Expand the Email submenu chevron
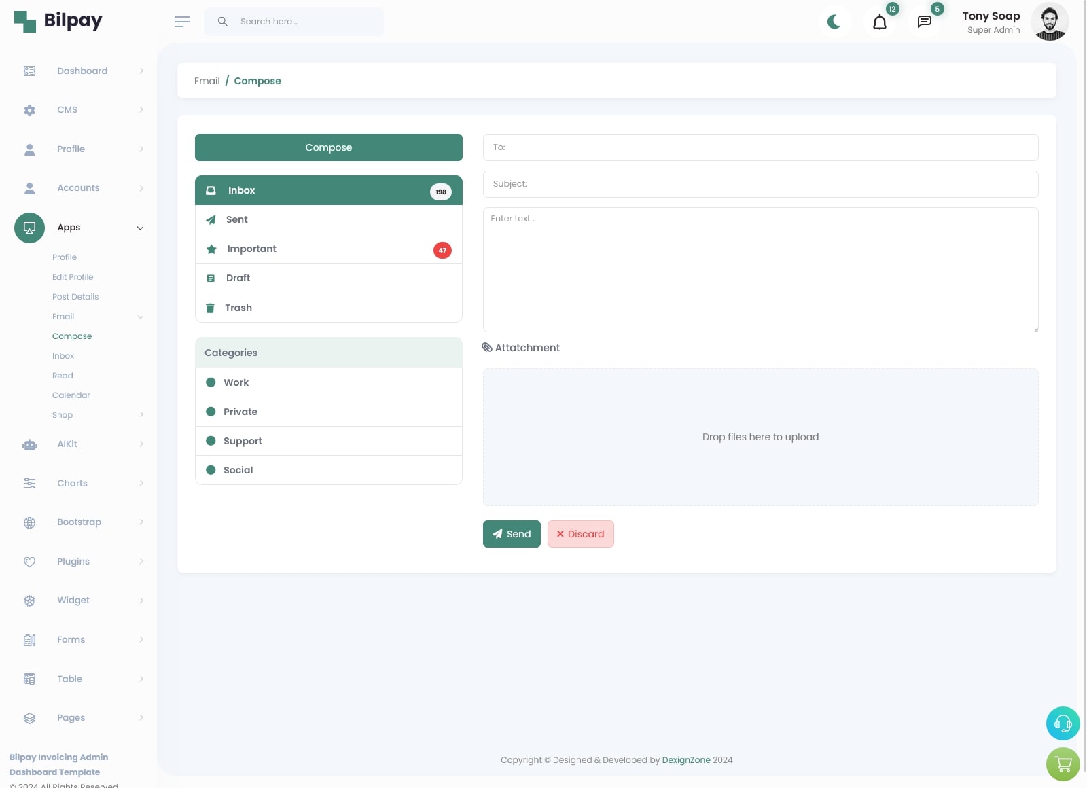This screenshot has height=788, width=1087. coord(141,317)
